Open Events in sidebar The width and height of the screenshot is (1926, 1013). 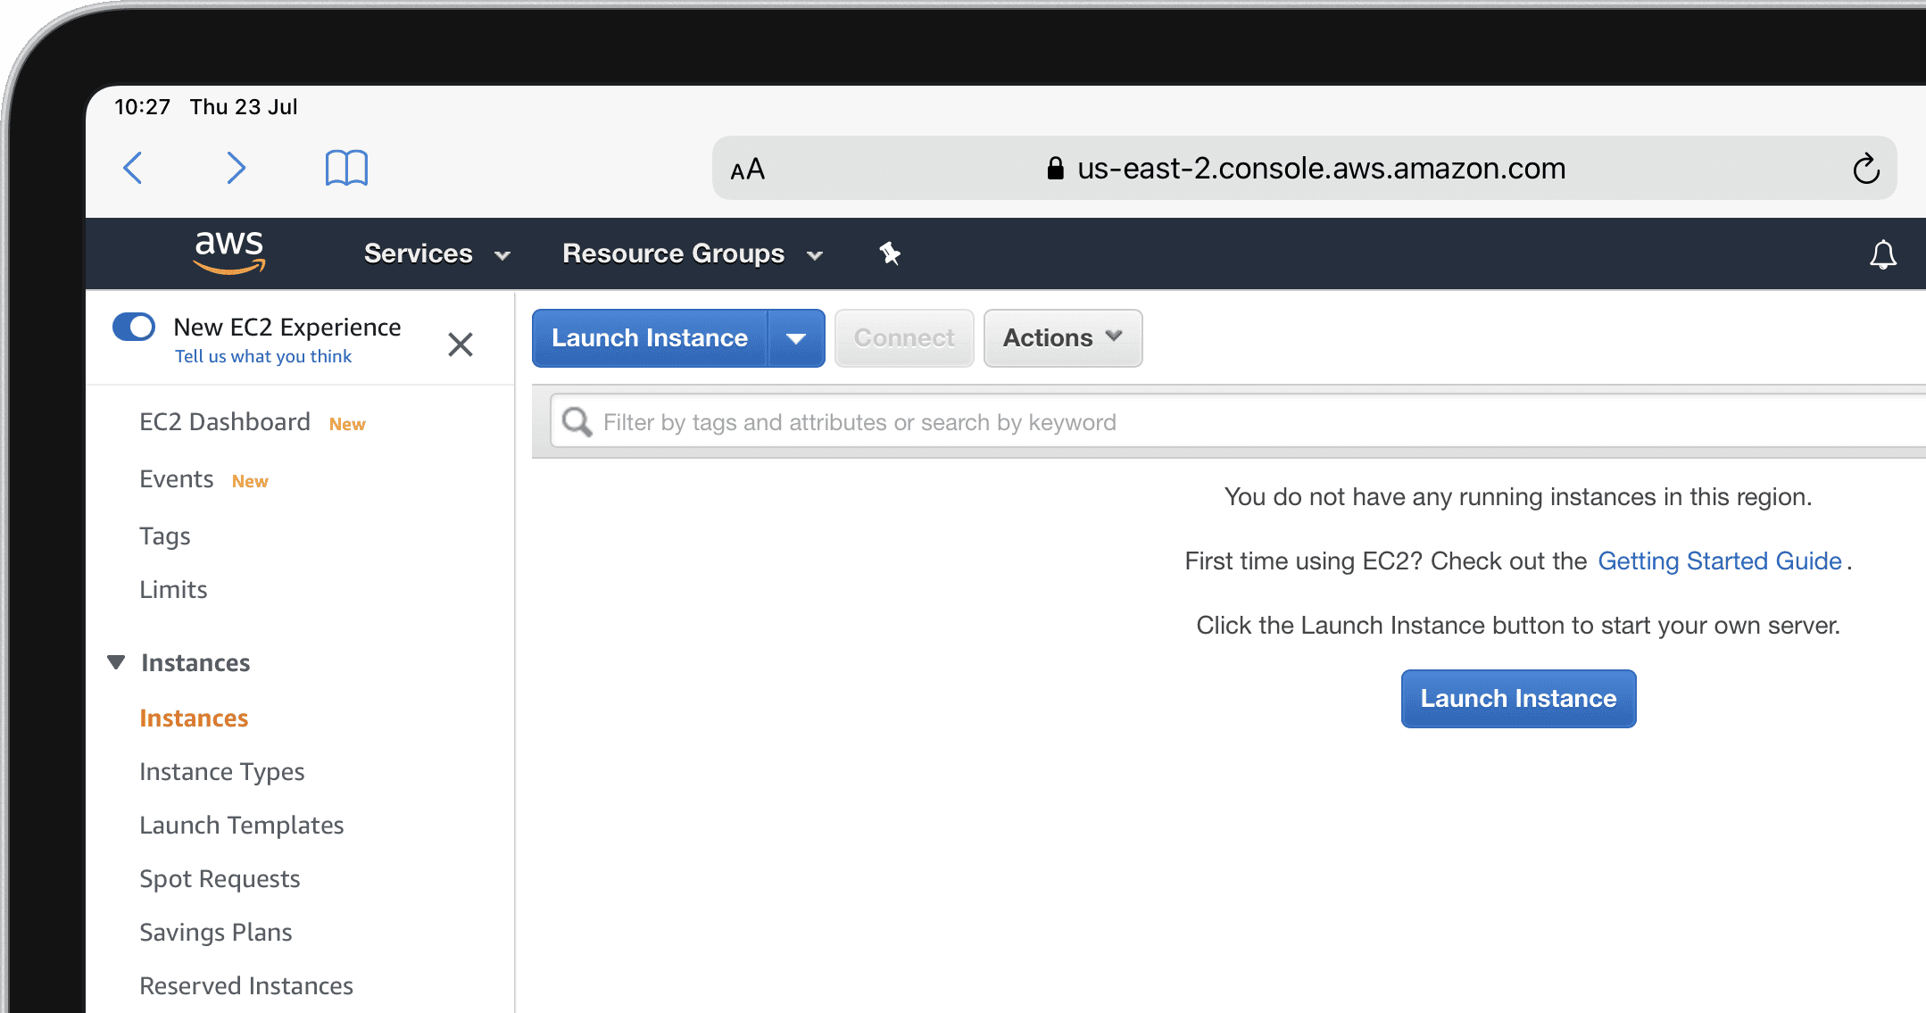click(177, 479)
